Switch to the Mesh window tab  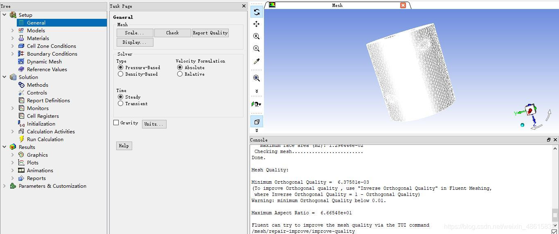[x=337, y=5]
